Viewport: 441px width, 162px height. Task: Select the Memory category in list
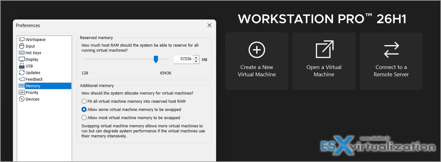point(44,86)
